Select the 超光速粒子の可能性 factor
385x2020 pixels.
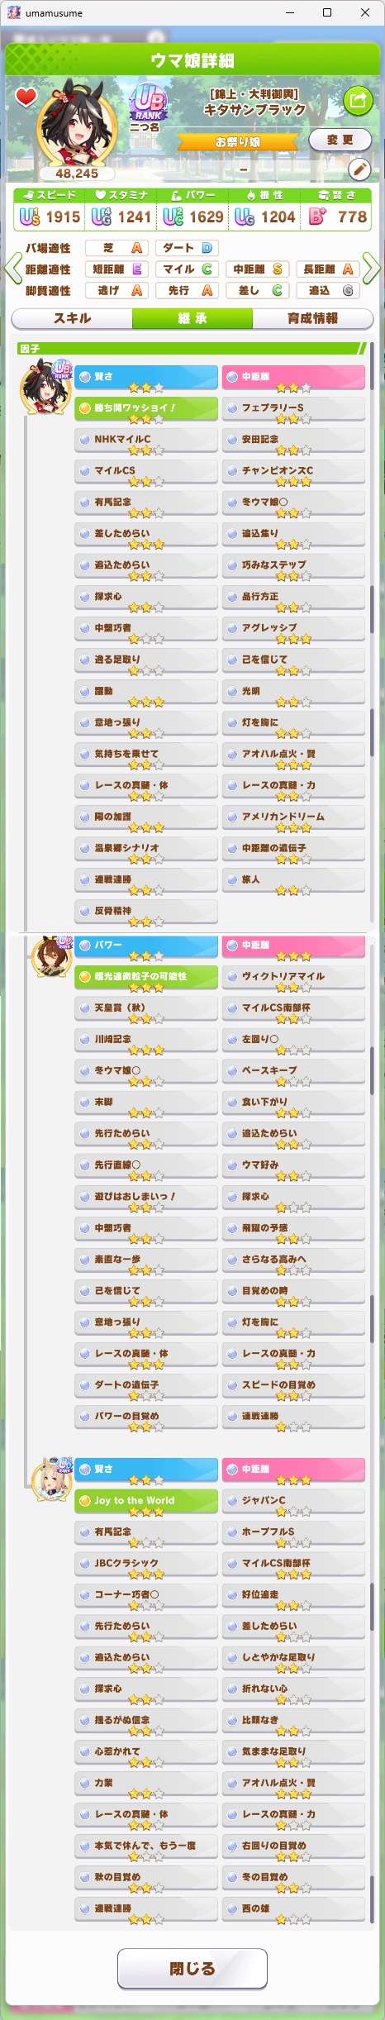point(146,977)
